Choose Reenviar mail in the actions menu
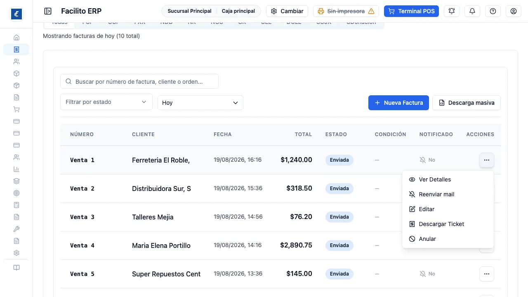Image resolution: width=528 pixels, height=297 pixels. click(x=448, y=194)
